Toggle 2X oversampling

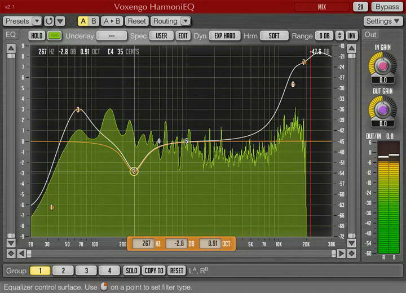360,7
